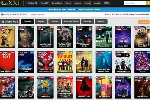Open The White Storm 2 poster
This screenshot has height=100, width=150.
click(65, 37)
